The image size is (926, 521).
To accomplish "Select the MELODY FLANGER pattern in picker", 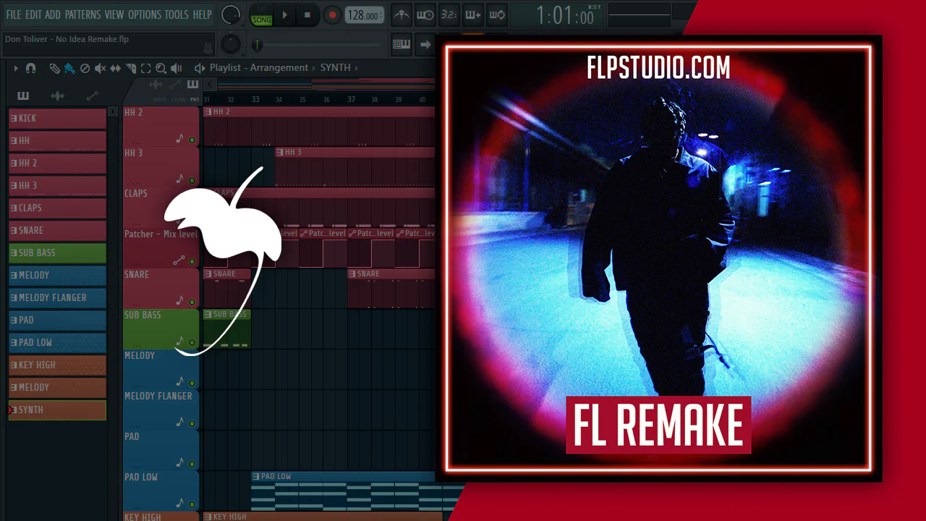I will (57, 298).
